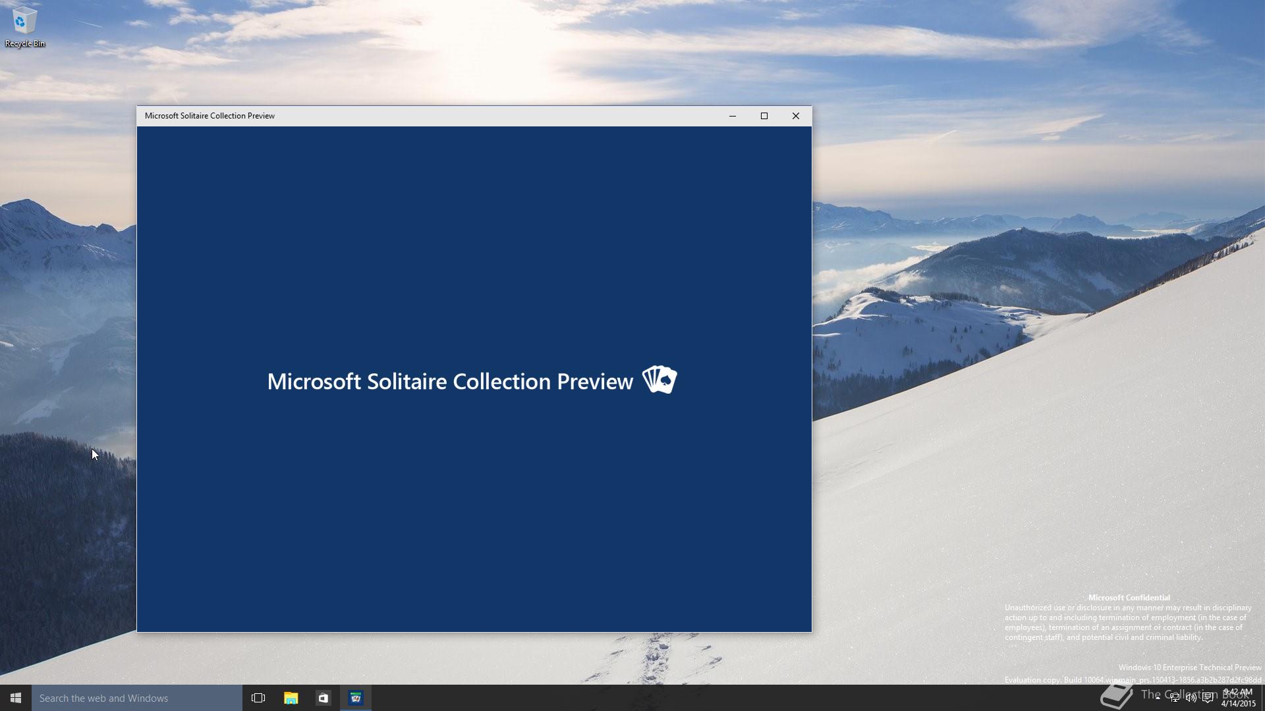Launch the Store from the taskbar
1265x711 pixels.
tap(323, 698)
